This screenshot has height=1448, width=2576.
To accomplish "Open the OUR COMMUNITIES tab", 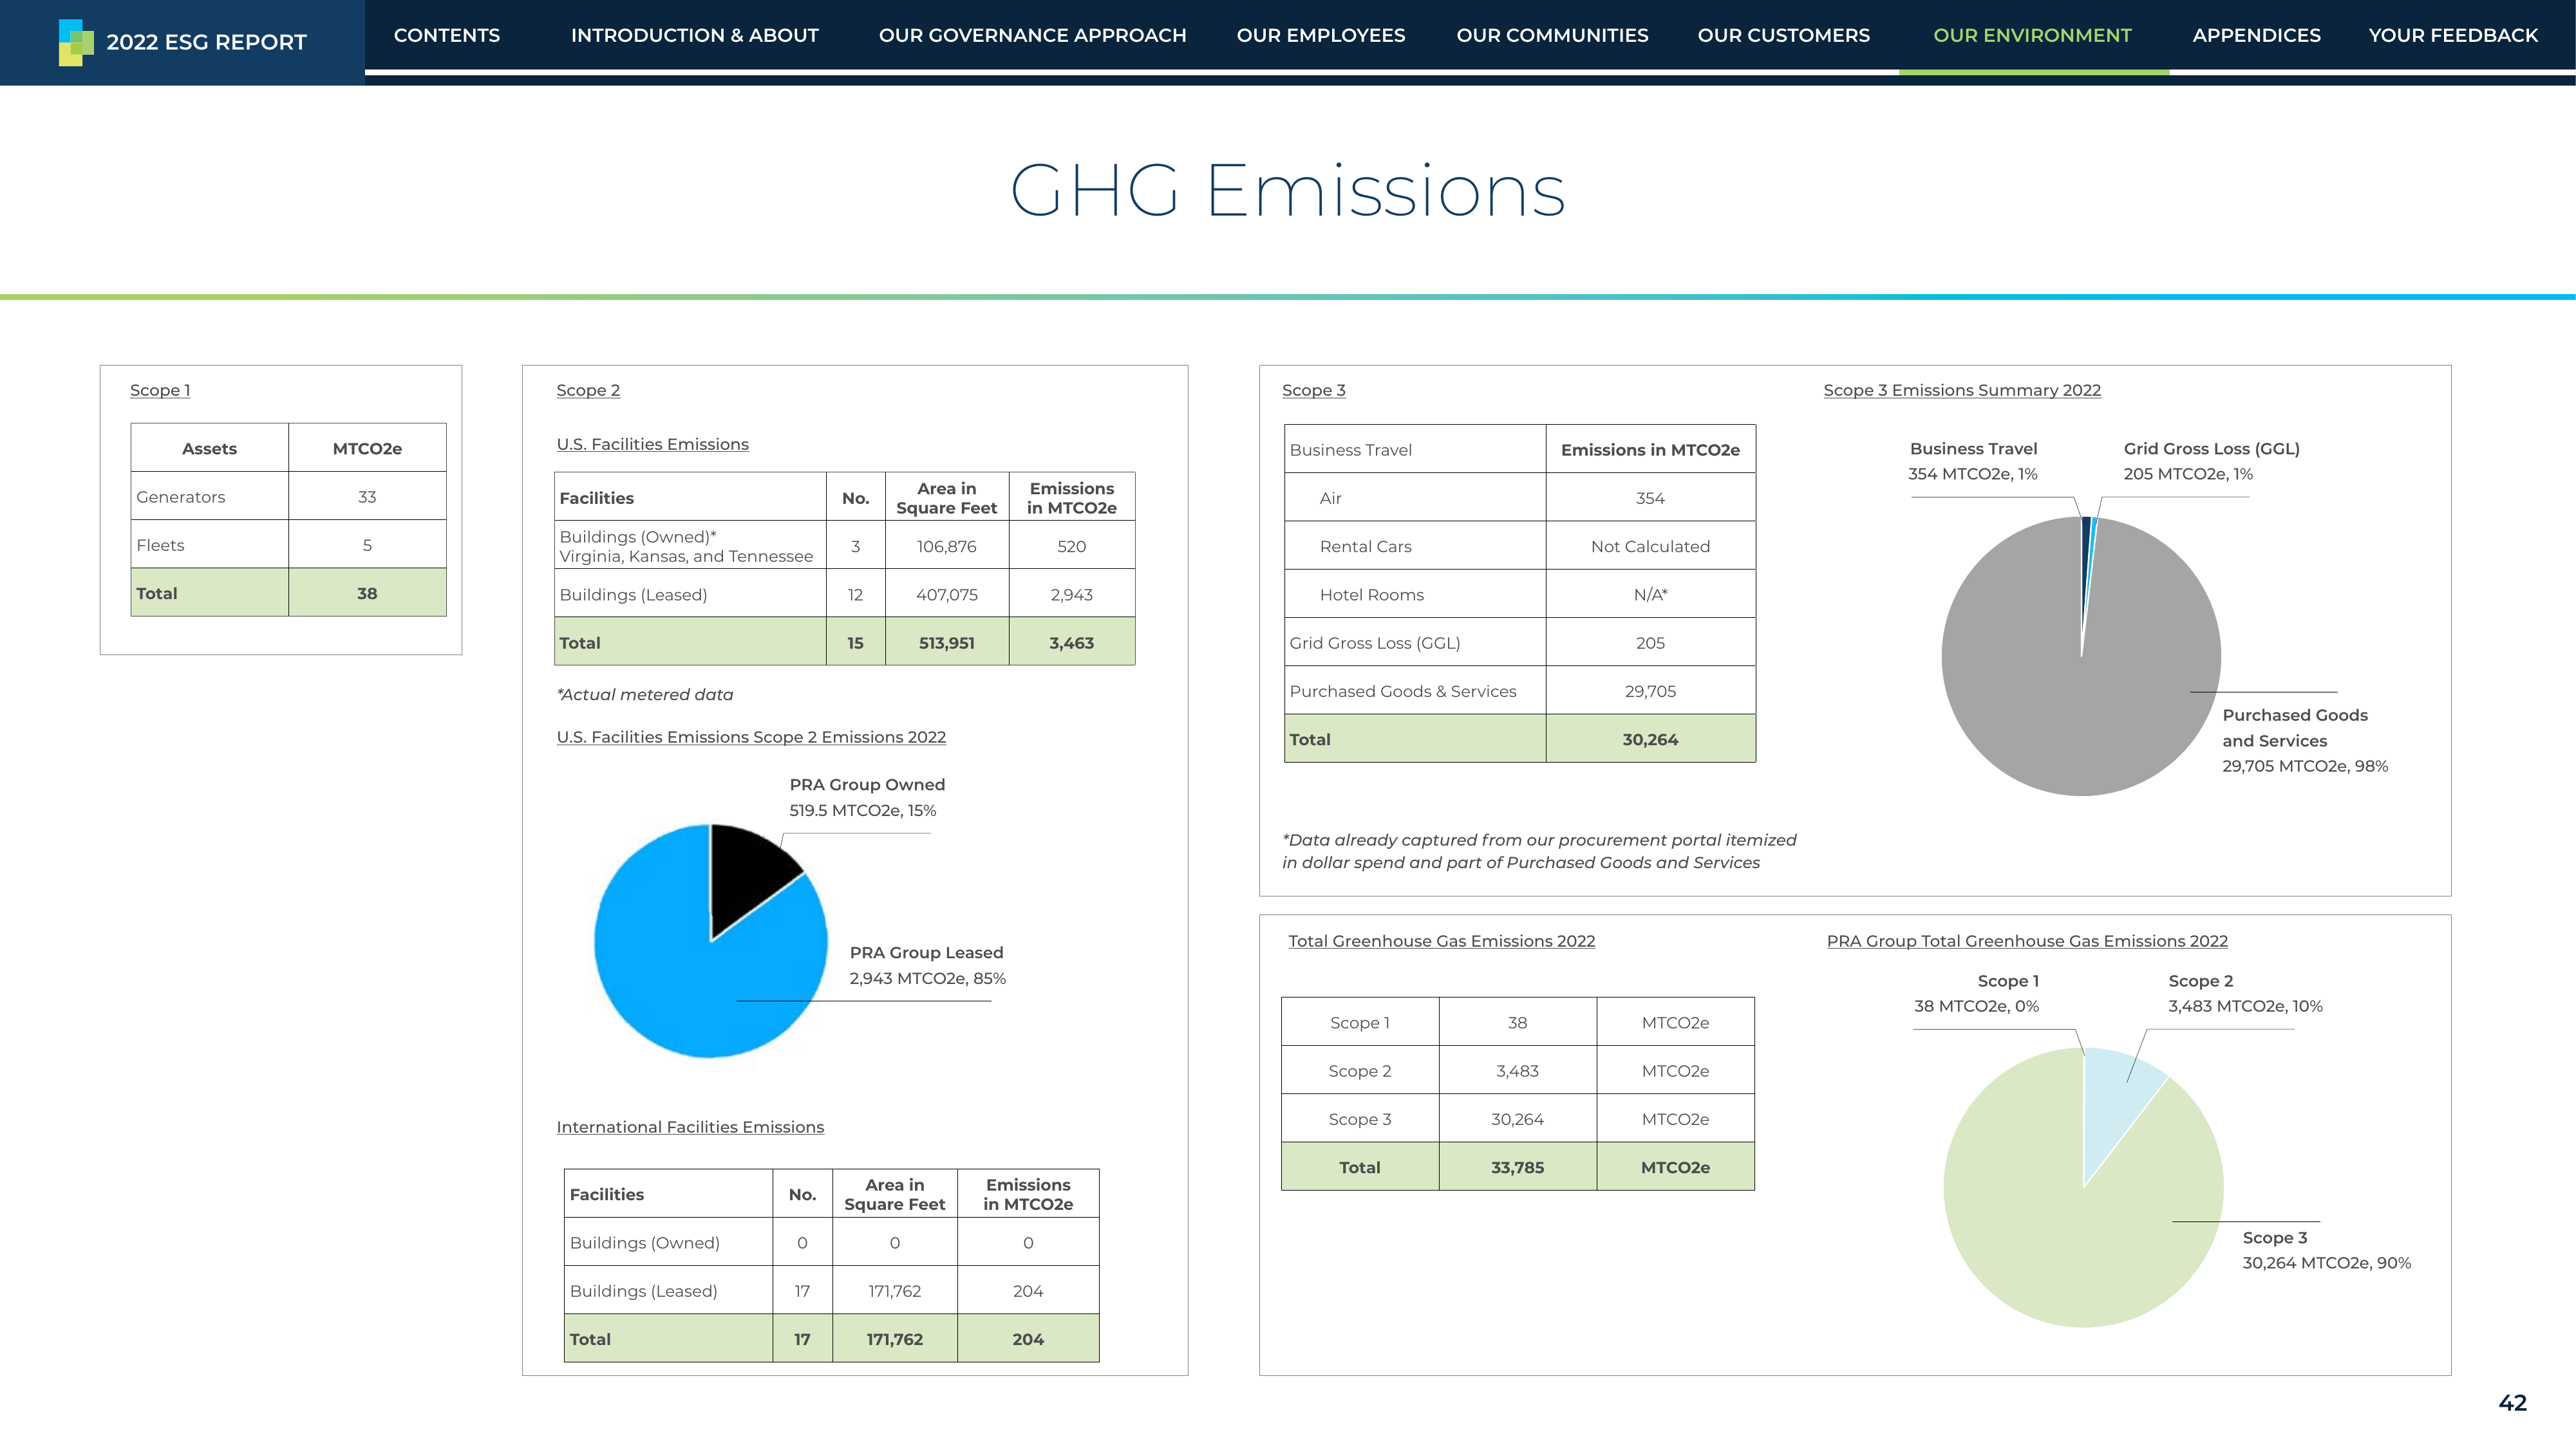I will coord(1552,35).
